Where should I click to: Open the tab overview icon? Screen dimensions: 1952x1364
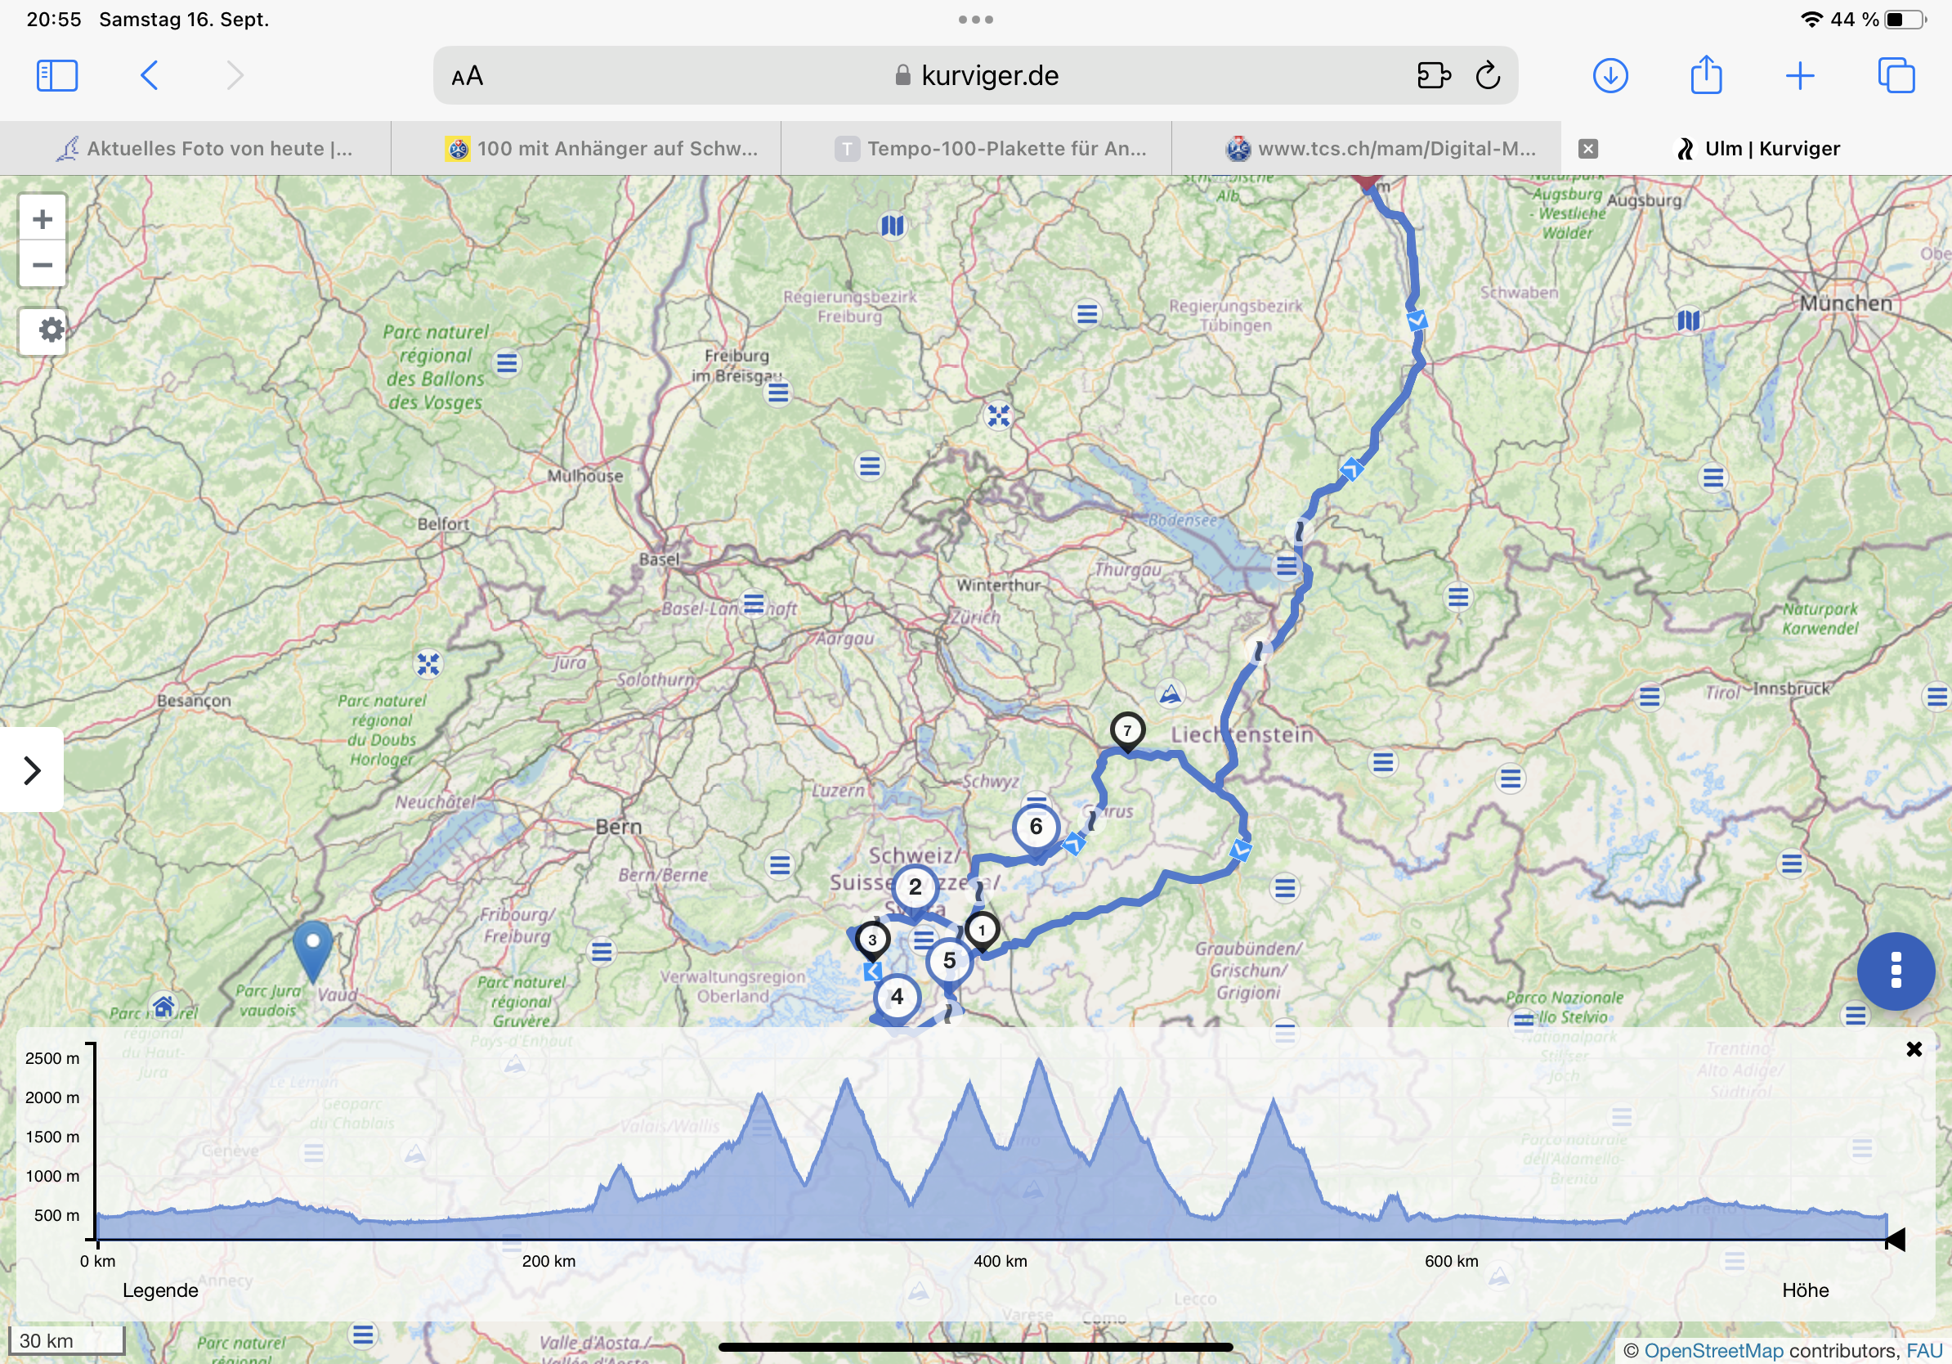coord(1896,76)
